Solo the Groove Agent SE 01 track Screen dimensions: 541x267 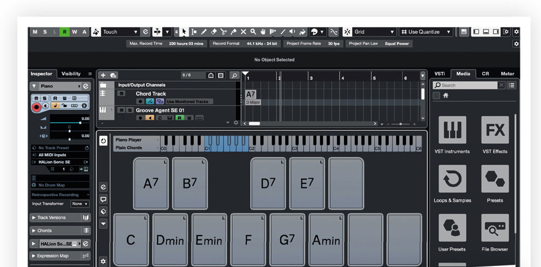(x=129, y=110)
